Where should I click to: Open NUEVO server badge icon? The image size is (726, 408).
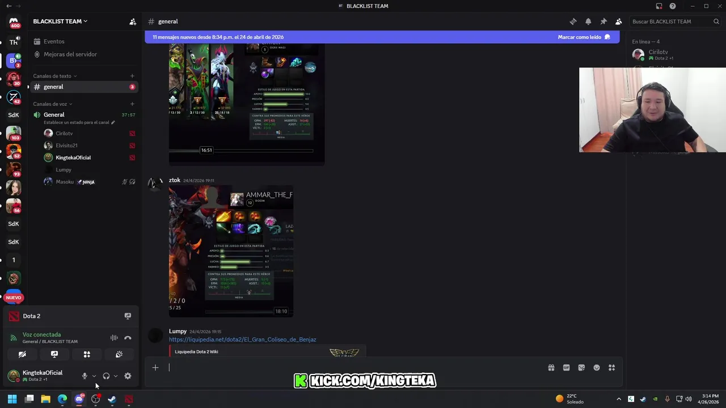(14, 297)
